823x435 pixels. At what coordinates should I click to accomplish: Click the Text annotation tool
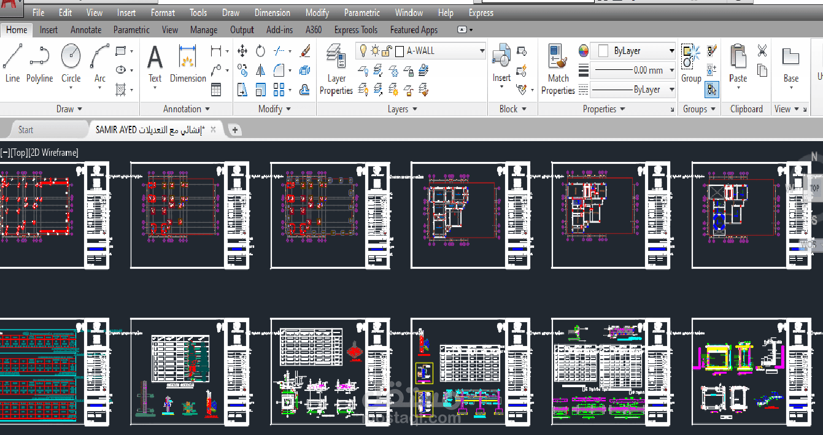pos(155,64)
